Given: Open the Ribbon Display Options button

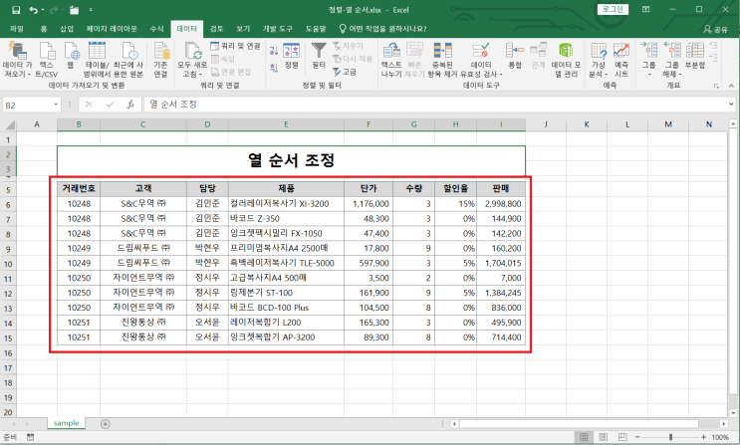Looking at the screenshot, I should pos(646,9).
